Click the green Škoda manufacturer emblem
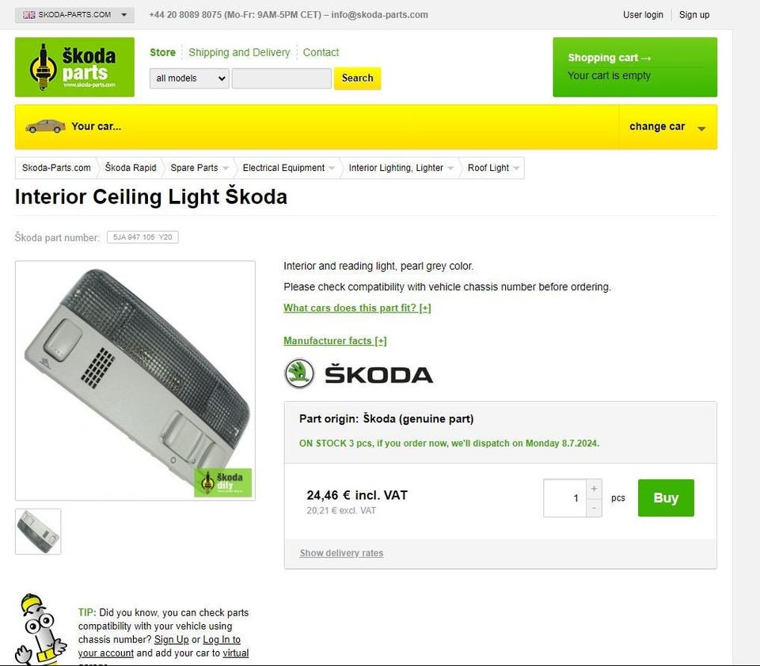The height and width of the screenshot is (666, 760). pyautogui.click(x=299, y=373)
